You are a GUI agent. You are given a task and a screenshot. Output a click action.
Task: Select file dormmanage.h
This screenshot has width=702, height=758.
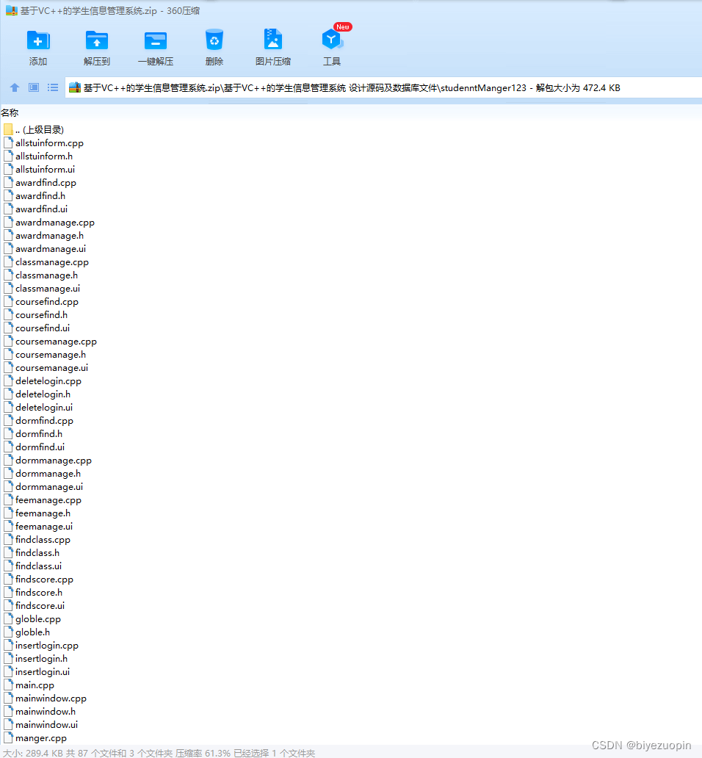(x=42, y=473)
